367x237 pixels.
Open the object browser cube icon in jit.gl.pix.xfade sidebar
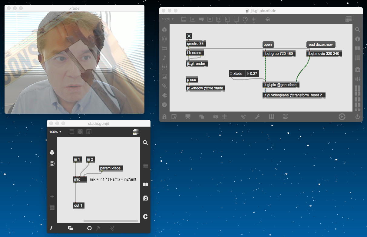click(x=164, y=30)
